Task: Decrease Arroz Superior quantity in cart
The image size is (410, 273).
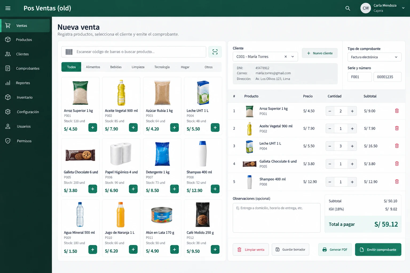Action: 330,111
